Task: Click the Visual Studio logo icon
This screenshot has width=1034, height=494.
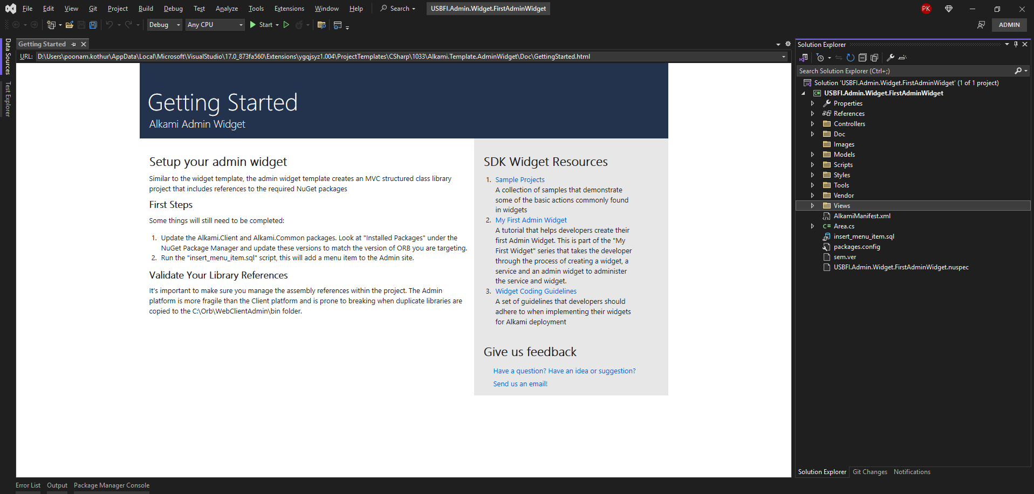Action: pos(10,9)
